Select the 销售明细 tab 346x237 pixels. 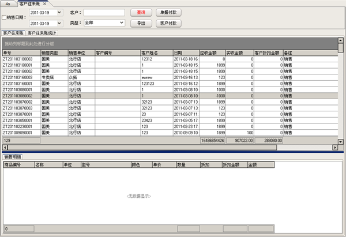[12, 156]
